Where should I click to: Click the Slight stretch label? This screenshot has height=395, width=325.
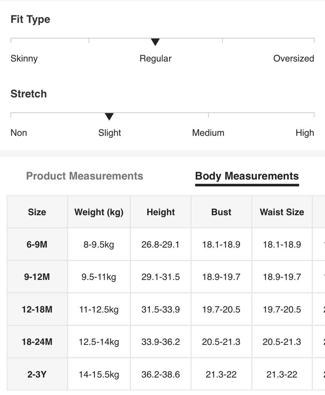pyautogui.click(x=110, y=133)
